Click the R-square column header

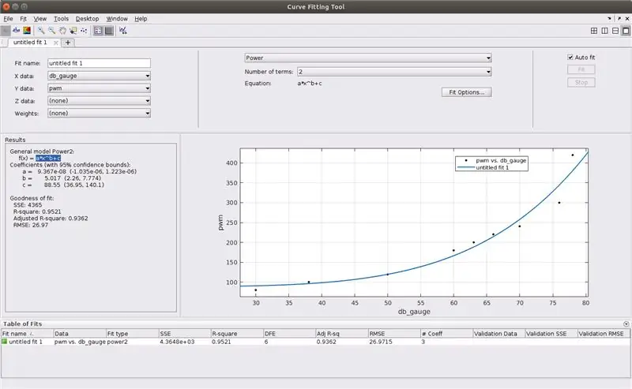[x=237, y=334]
